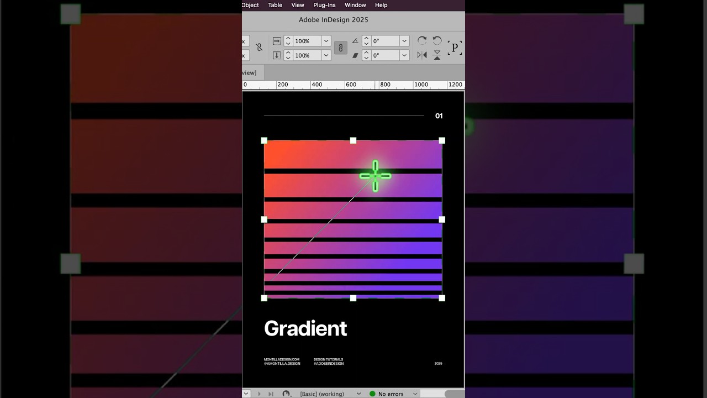Click the 'DESIGN TUTORIALS' text
Viewport: 707px width, 398px height.
(329, 359)
